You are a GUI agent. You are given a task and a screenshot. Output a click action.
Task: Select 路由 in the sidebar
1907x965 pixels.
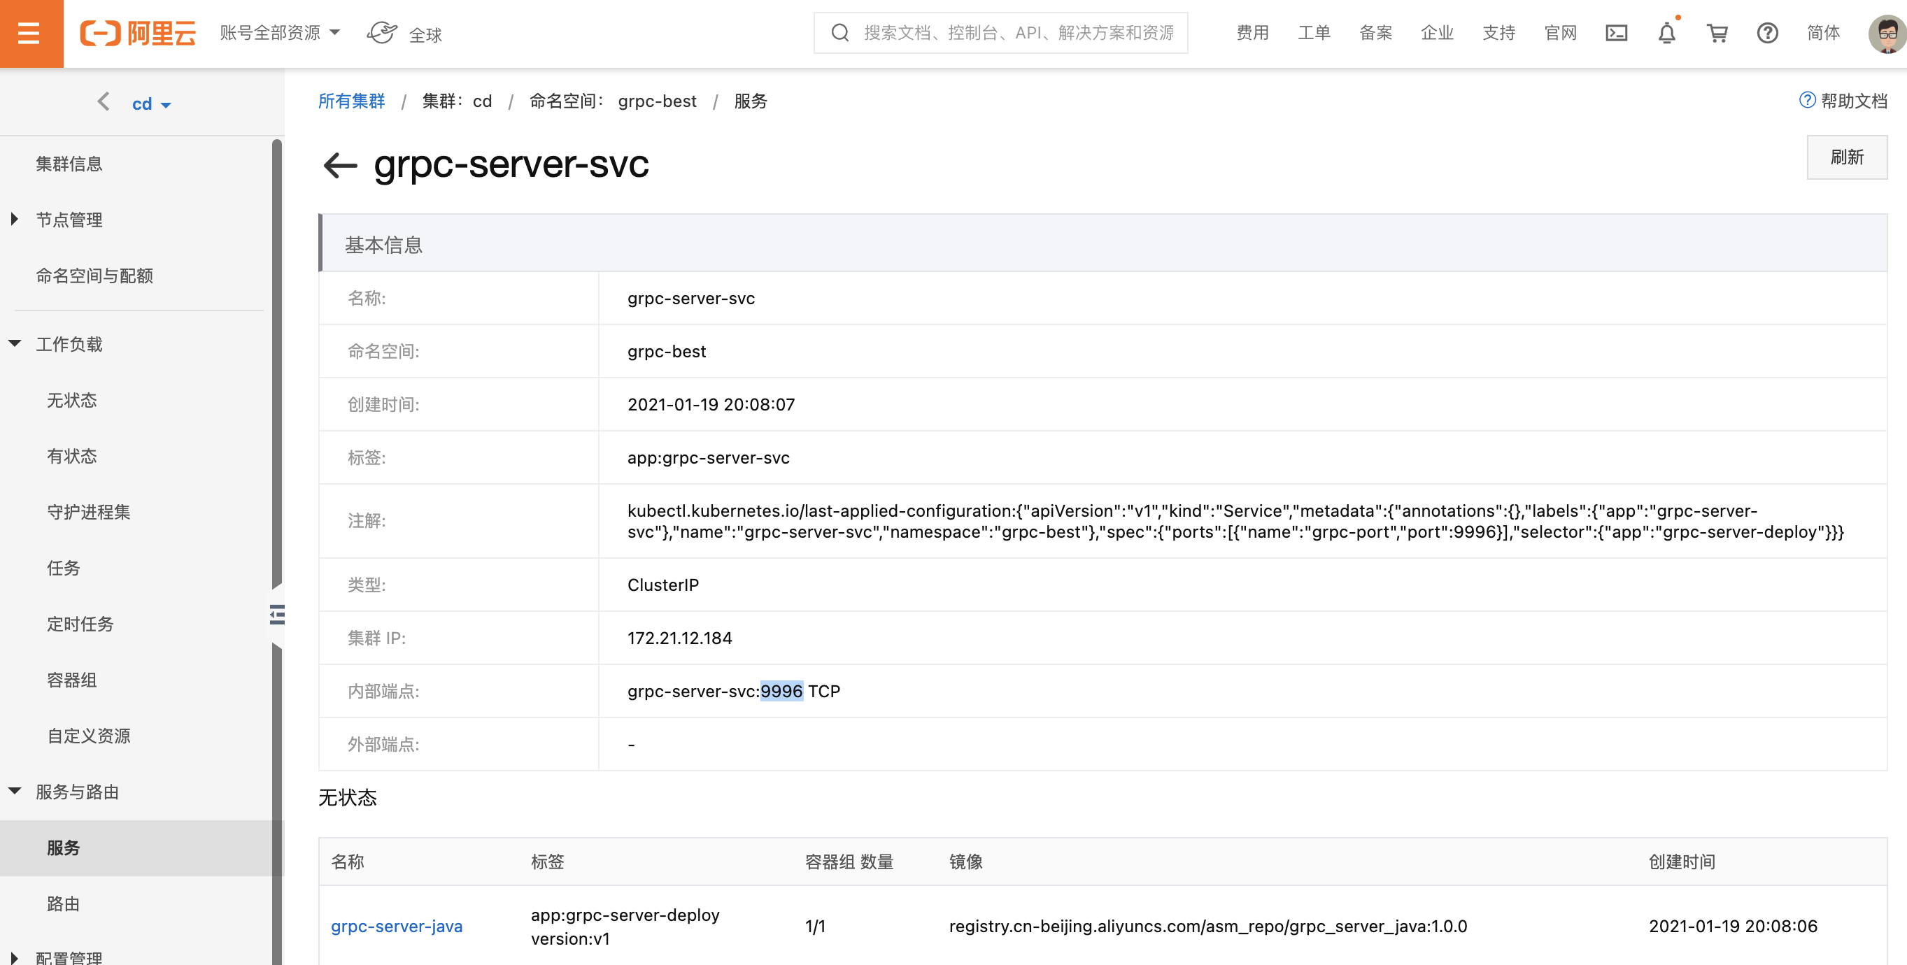click(x=63, y=903)
